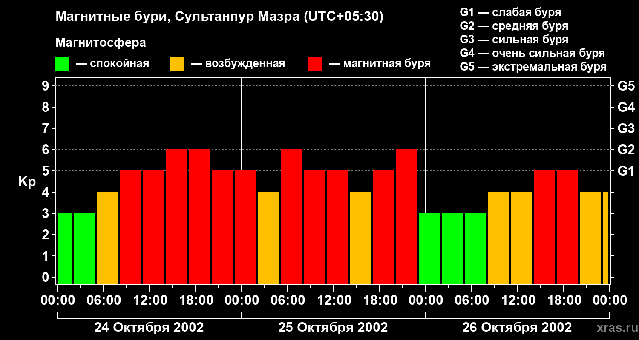Click the '24 Октября 2002' date label
The width and height of the screenshot is (639, 340).
click(x=149, y=328)
